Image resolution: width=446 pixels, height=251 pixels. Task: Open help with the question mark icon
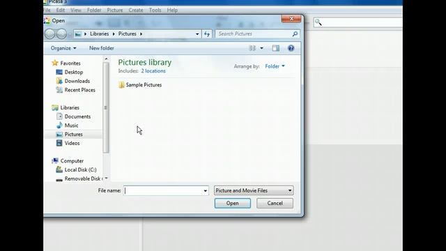point(291,48)
